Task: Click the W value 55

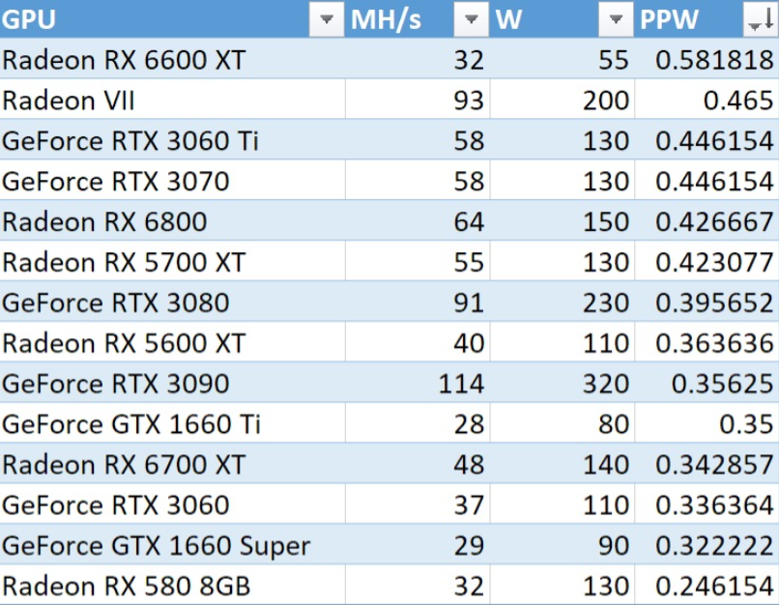Action: click(x=614, y=60)
